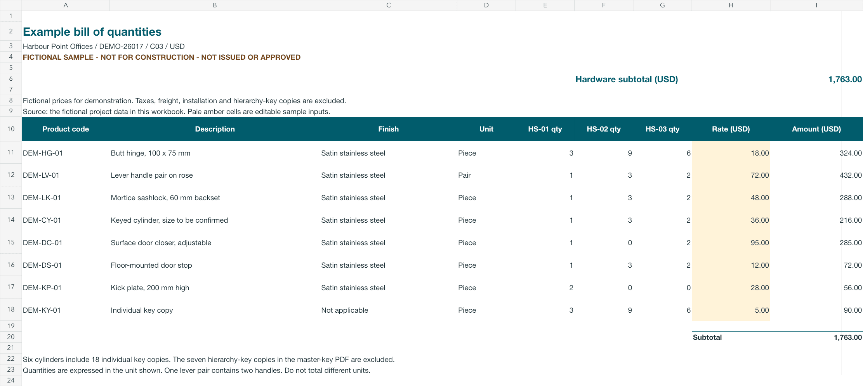Select row header 20
Screen dimensions: 863x386
click(x=11, y=337)
